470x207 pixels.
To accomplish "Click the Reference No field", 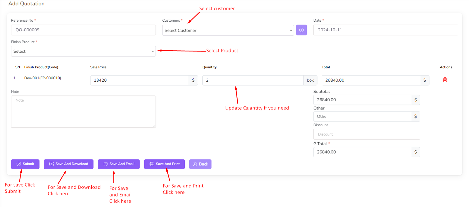I will pos(83,30).
